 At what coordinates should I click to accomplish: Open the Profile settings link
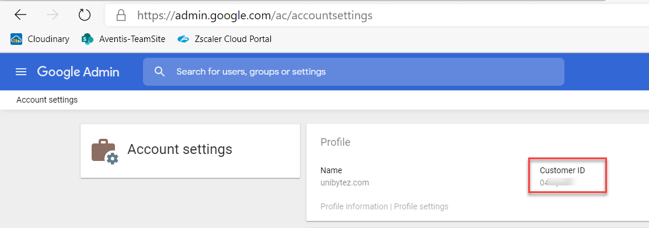click(x=421, y=206)
